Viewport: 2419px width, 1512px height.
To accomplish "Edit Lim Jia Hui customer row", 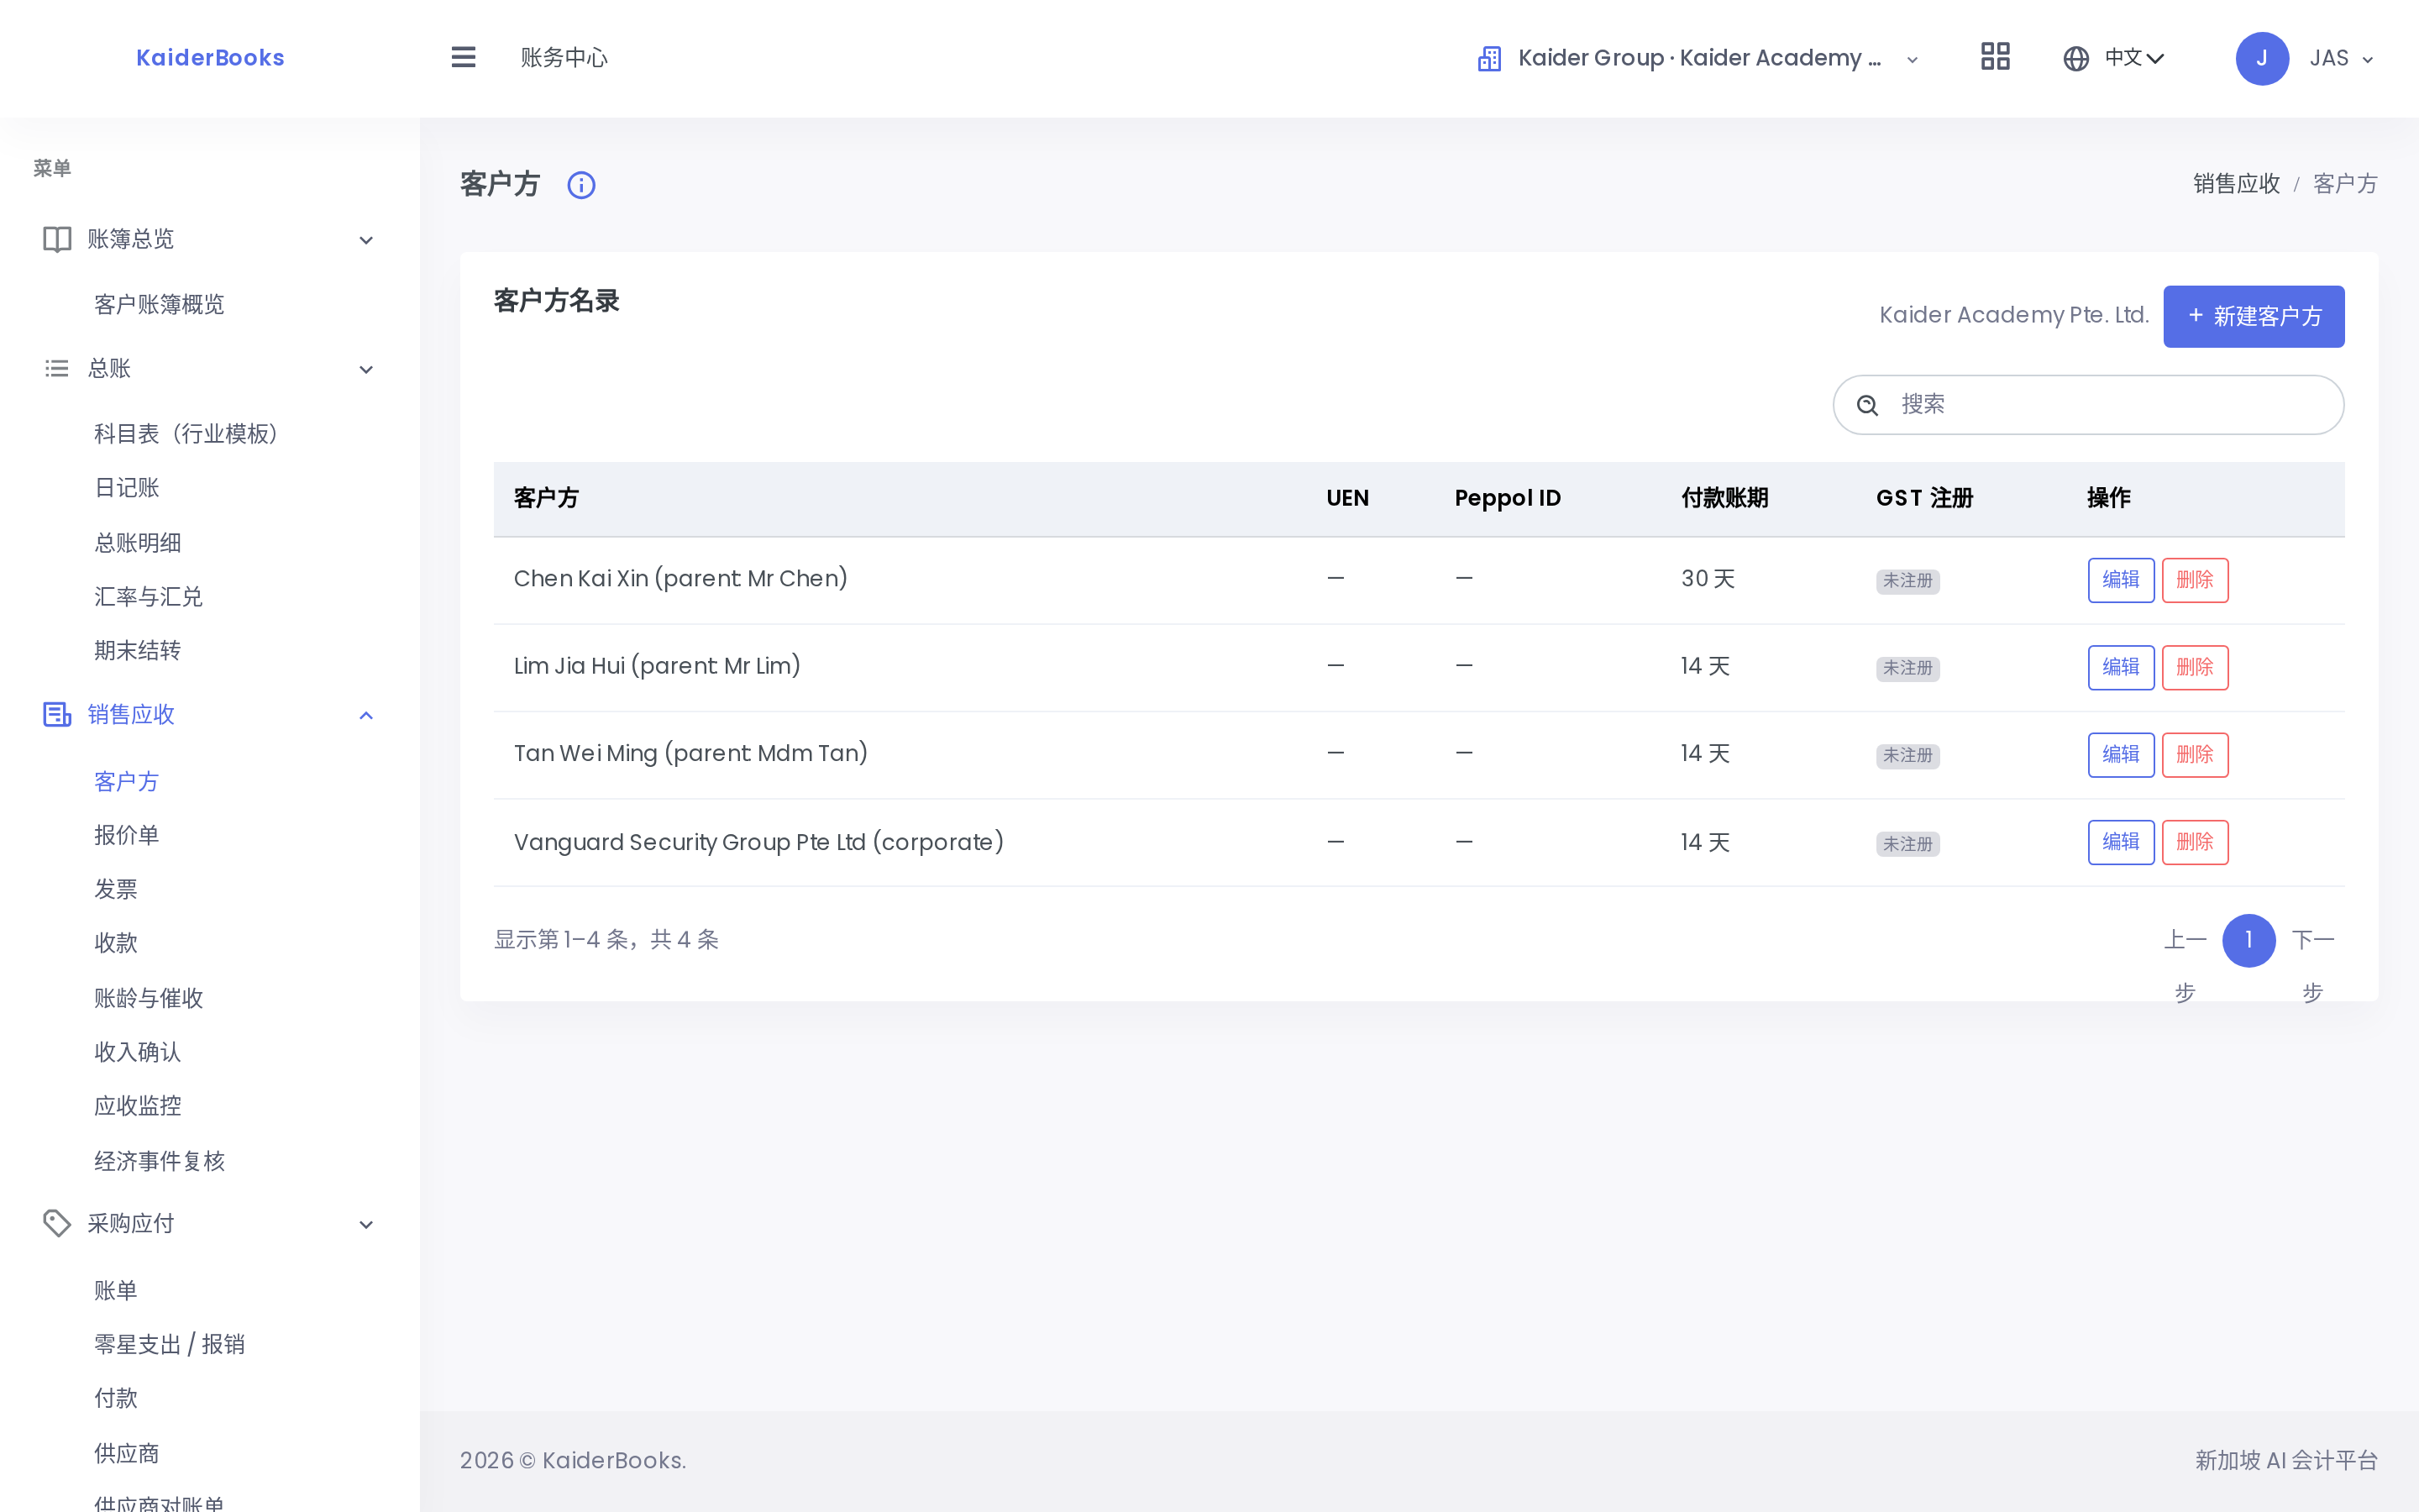I will (x=2120, y=667).
